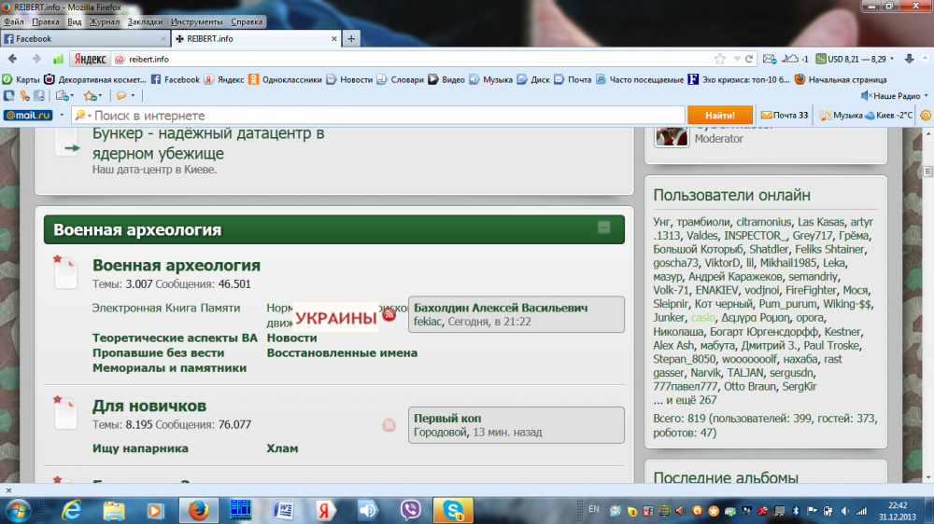Open RSS feed icon for Военная археология

(389, 314)
